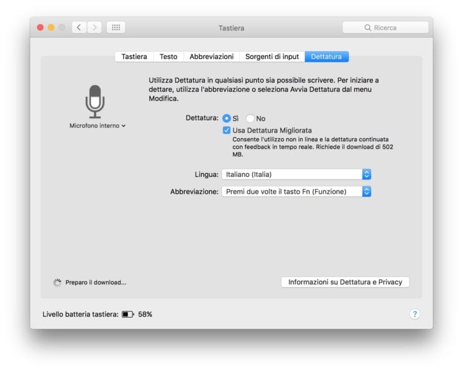463x372 pixels.
Task: Toggle the Usa Dettatura Migliorata checkbox
Action: 227,130
